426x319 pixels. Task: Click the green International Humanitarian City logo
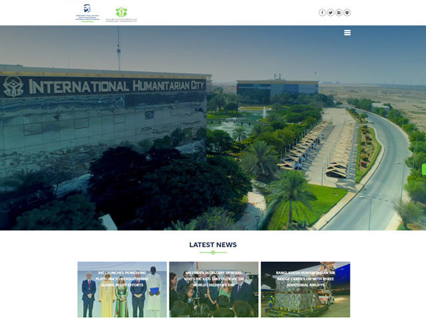coord(122,13)
